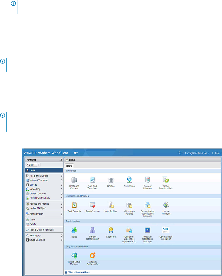222x276 pixels.
Task: Open the Host Profiles icon
Action: coord(111,205)
